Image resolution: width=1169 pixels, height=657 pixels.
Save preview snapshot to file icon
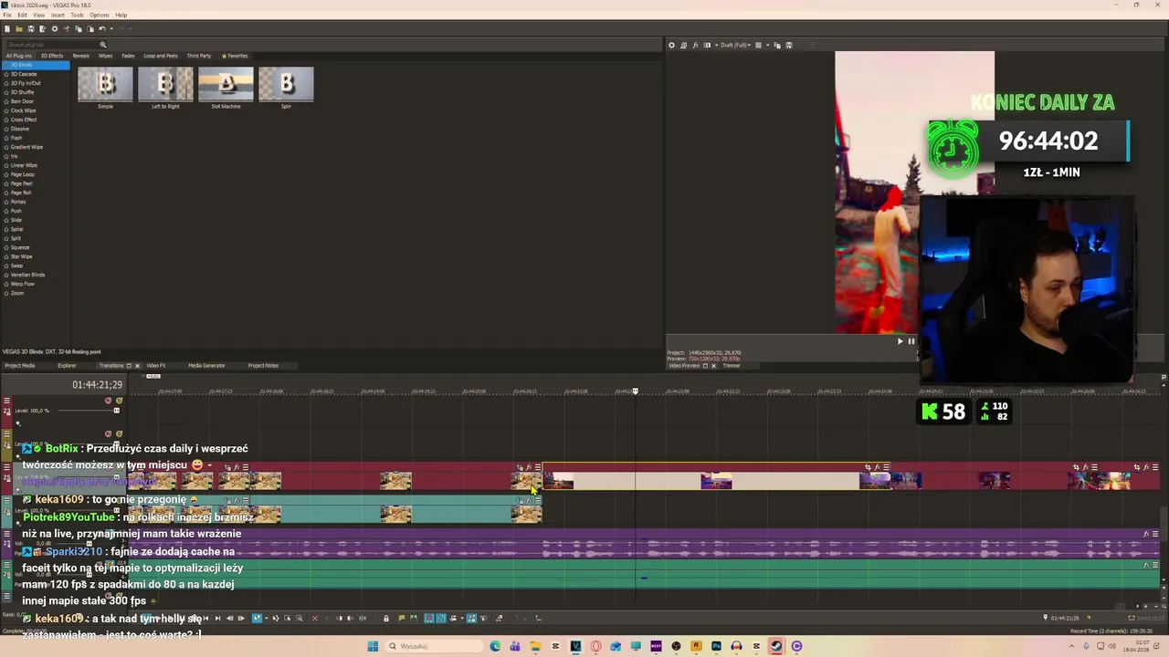pyautogui.click(x=788, y=45)
